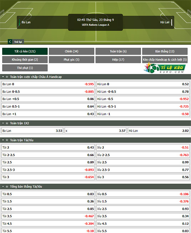Collapse the Châu Á Handicap section arrow
This screenshot has height=233, width=191.
click(x=3, y=77)
